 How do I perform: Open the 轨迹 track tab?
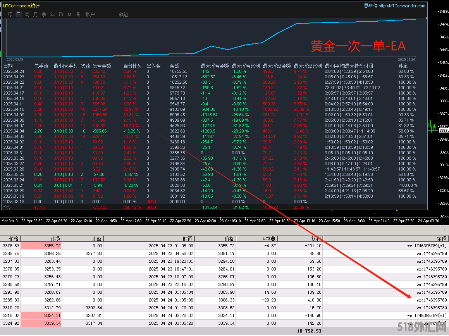click(x=124, y=14)
